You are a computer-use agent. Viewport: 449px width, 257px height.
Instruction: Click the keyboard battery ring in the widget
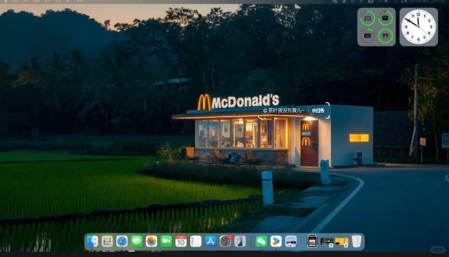click(x=368, y=36)
